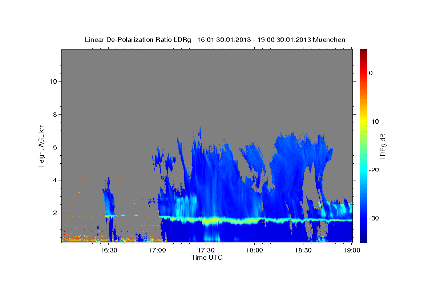The image size is (436, 291).
Task: Click the colorbar value -20
Action: point(374,170)
